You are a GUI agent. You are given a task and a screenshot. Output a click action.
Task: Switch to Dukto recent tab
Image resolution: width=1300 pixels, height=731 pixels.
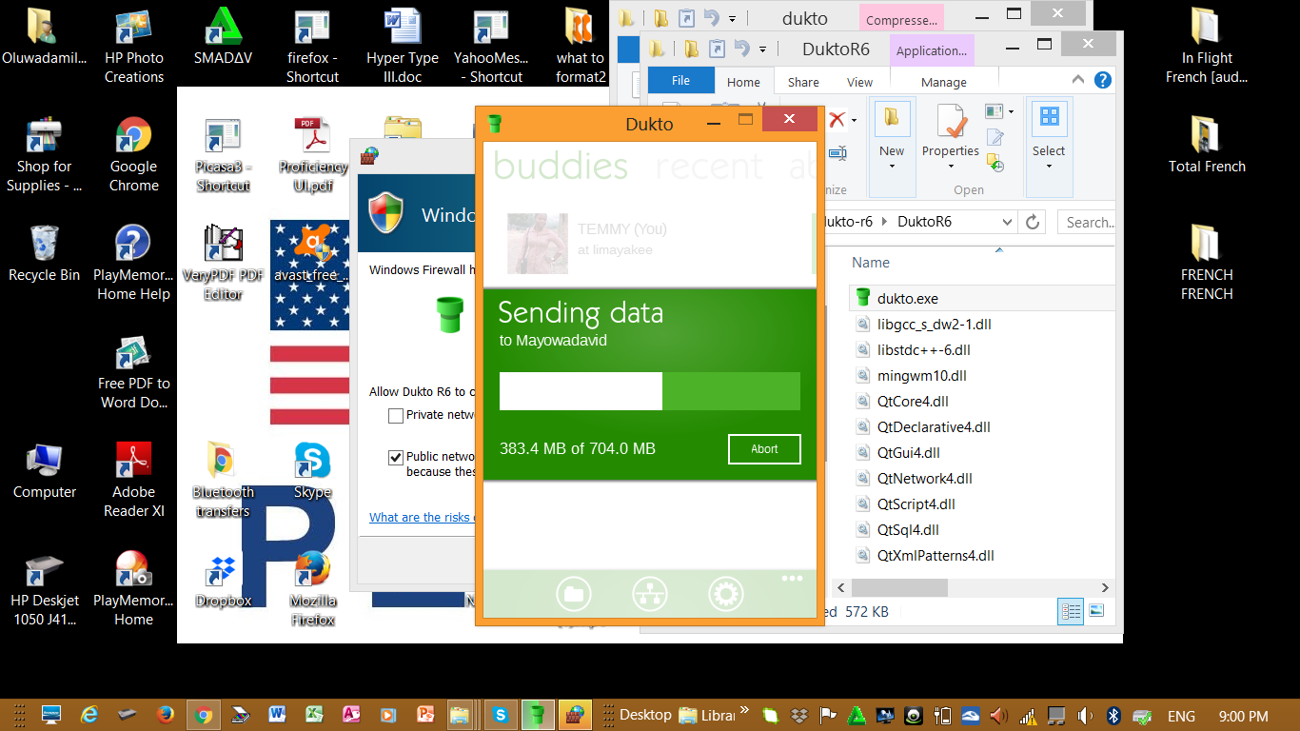709,166
